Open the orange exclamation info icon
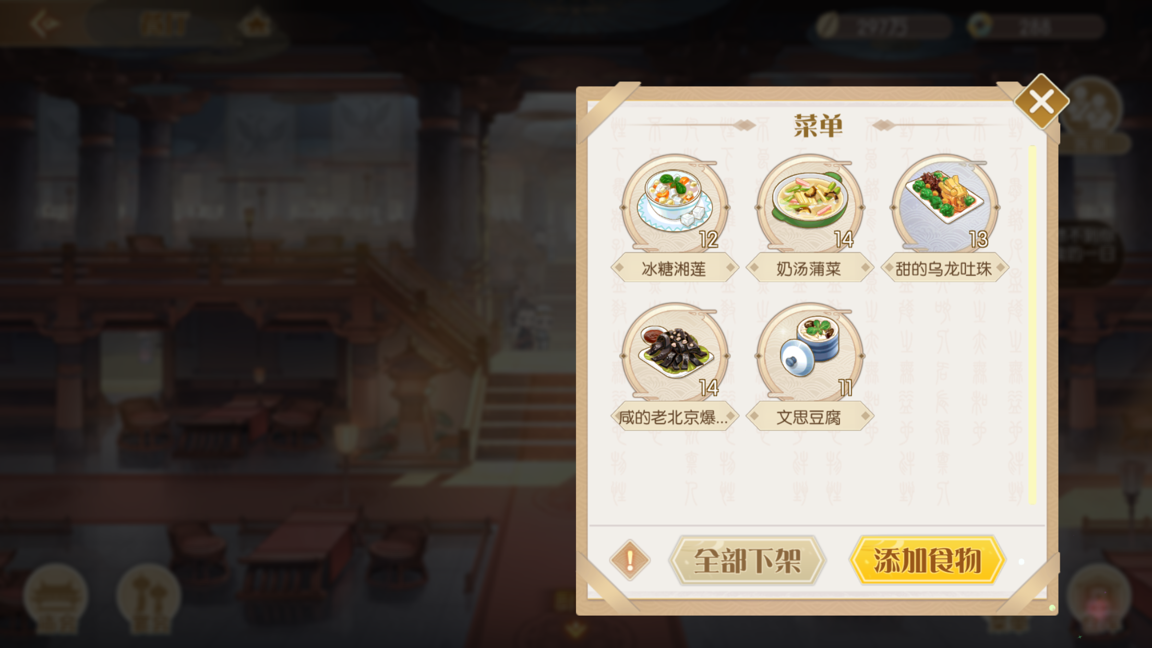 [x=630, y=560]
